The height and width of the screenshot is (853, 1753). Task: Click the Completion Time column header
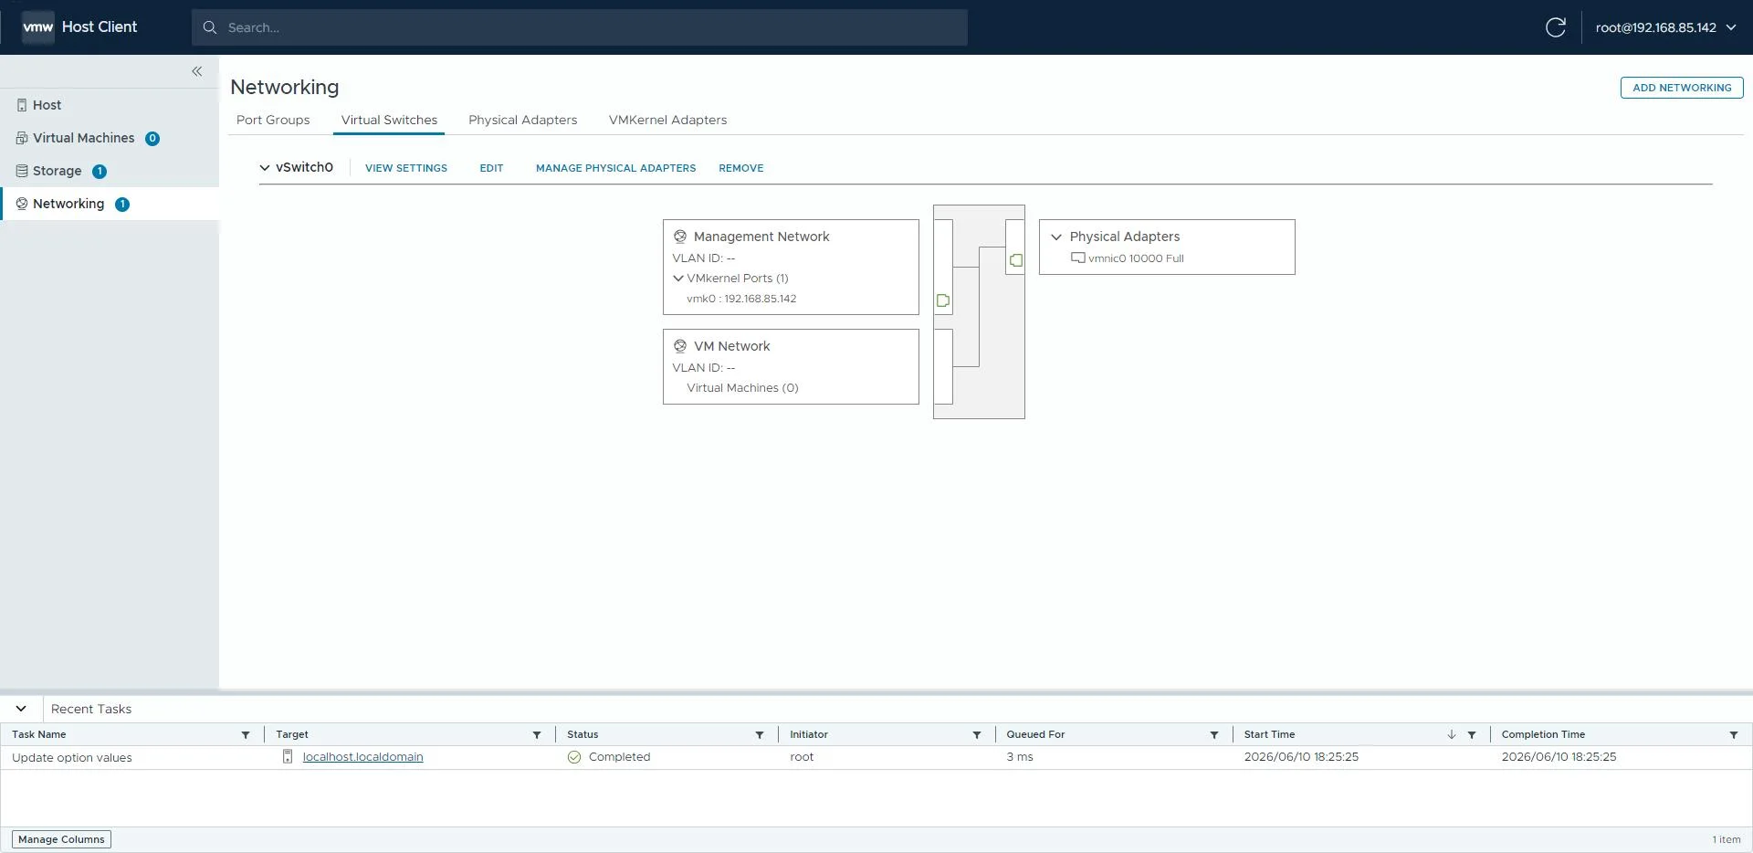pos(1543,734)
